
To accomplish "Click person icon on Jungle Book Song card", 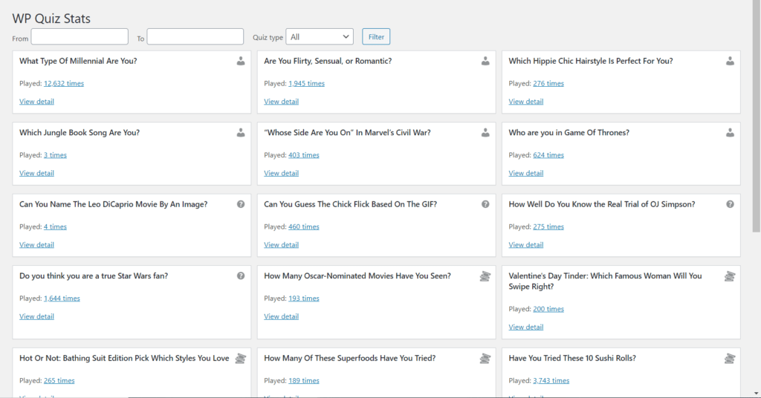I will [241, 133].
